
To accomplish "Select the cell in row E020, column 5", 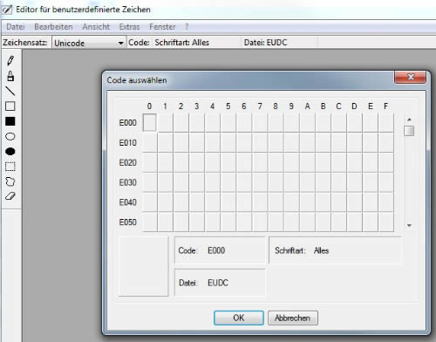I will click(x=228, y=162).
